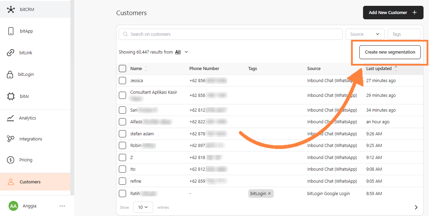Select the Z row checkbox
Viewport: 429px width, 216px height.
pyautogui.click(x=122, y=157)
